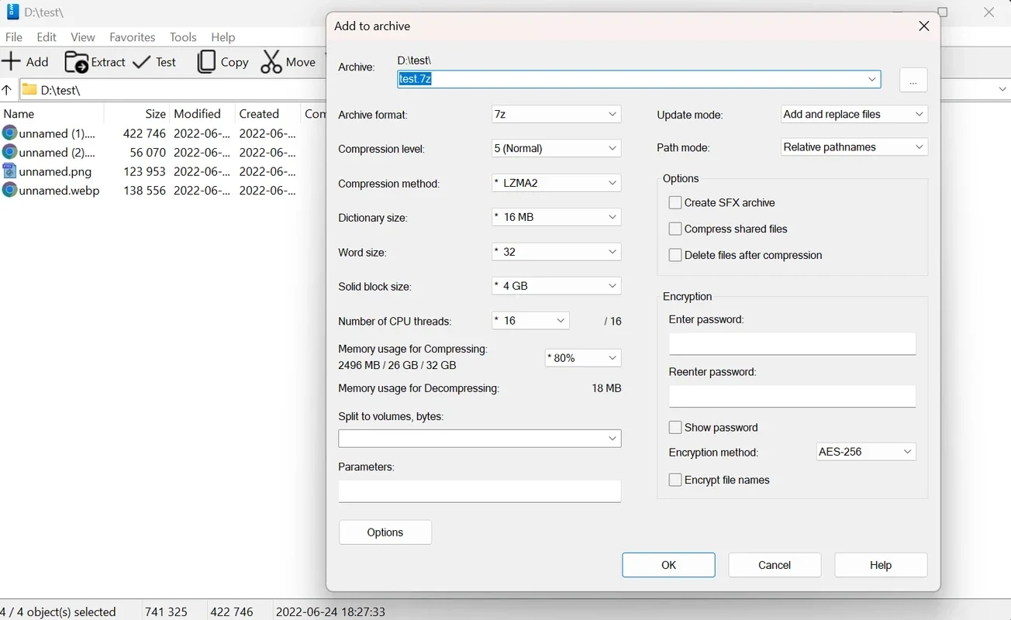Viewport: 1011px width, 620px height.
Task: Select the unnamed.png file icon
Action: pos(9,171)
